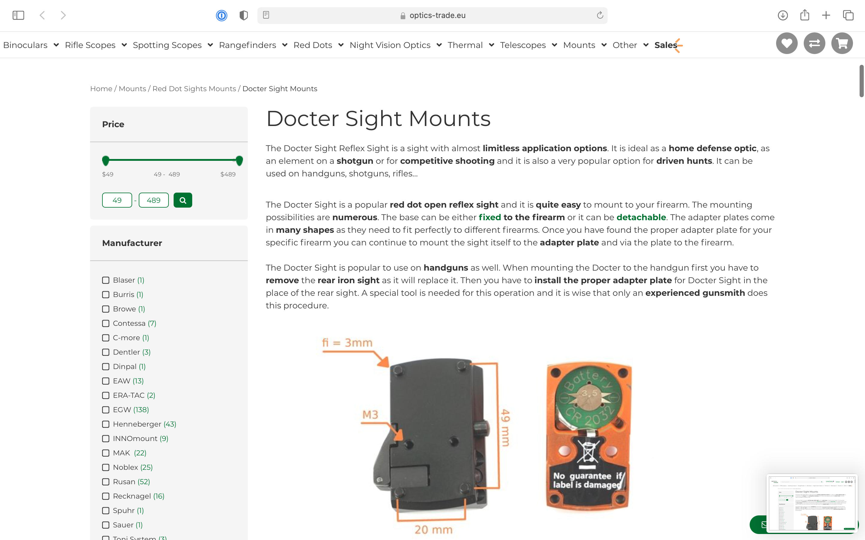The height and width of the screenshot is (540, 865).
Task: Apply price filter with search icon button
Action: point(183,200)
